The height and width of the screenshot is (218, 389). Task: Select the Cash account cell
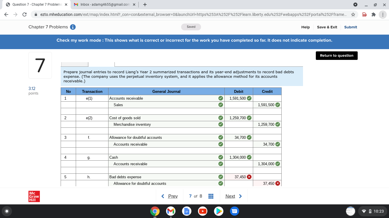[x=166, y=157]
